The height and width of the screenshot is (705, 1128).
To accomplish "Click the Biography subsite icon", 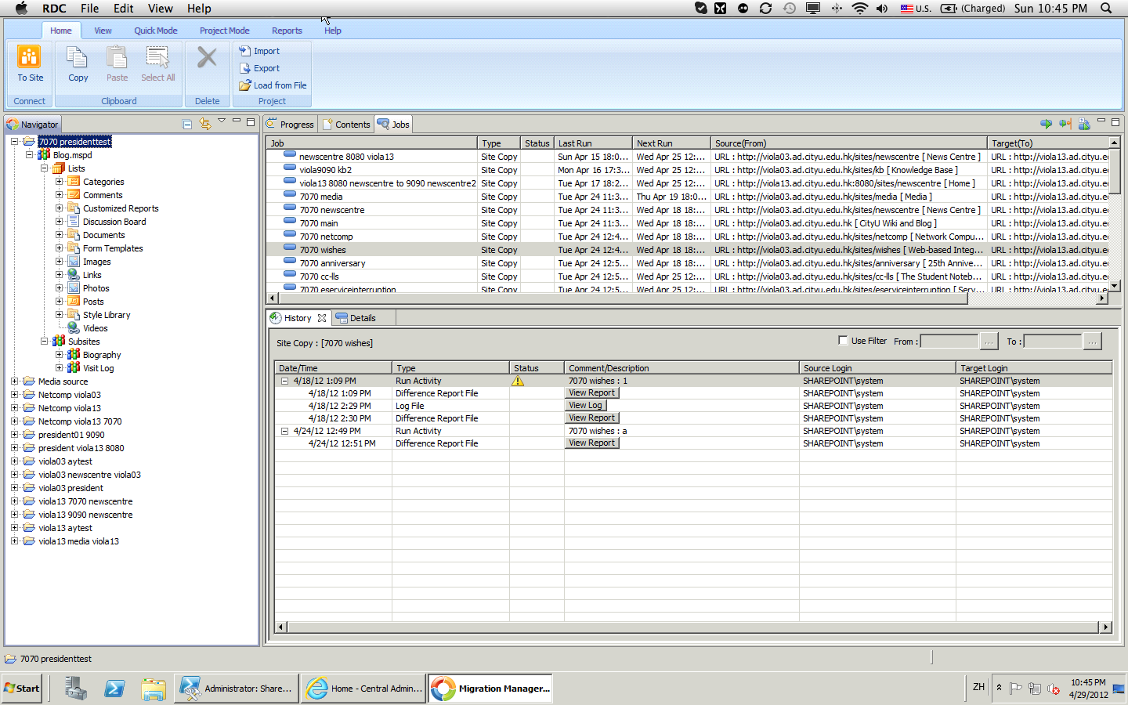I will click(74, 355).
